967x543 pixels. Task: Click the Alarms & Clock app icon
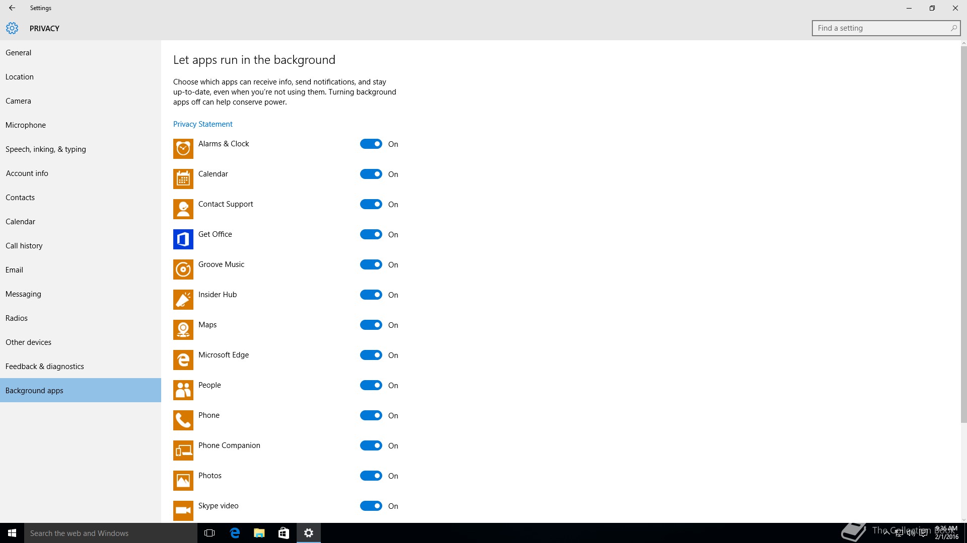(183, 149)
